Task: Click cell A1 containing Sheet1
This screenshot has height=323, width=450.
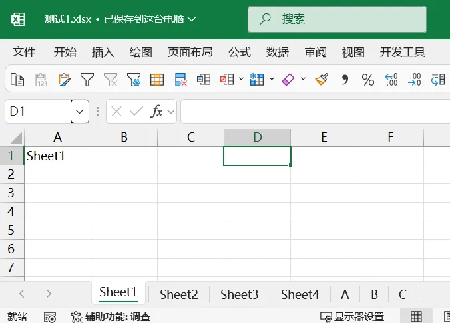Action: click(58, 156)
